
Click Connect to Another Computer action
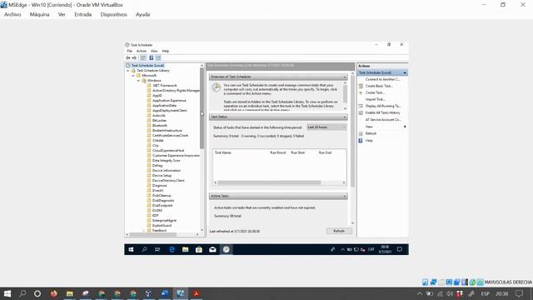[382, 79]
